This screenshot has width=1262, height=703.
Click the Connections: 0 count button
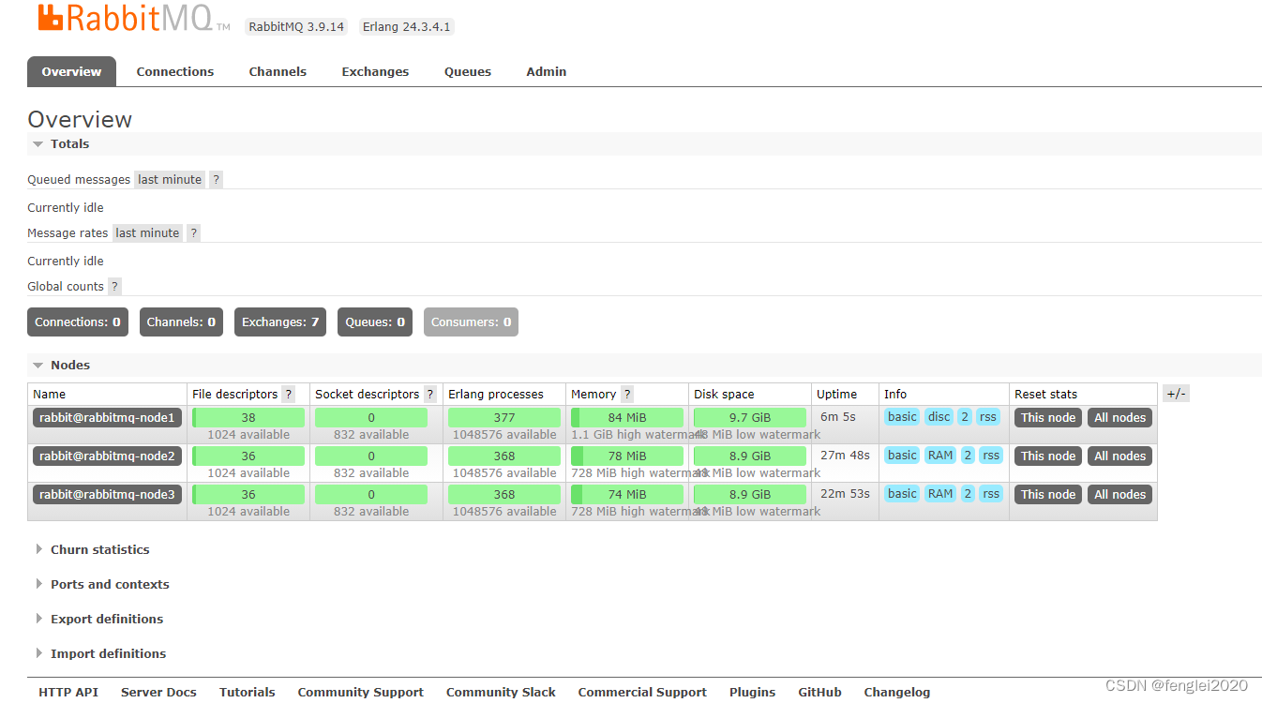(x=78, y=322)
